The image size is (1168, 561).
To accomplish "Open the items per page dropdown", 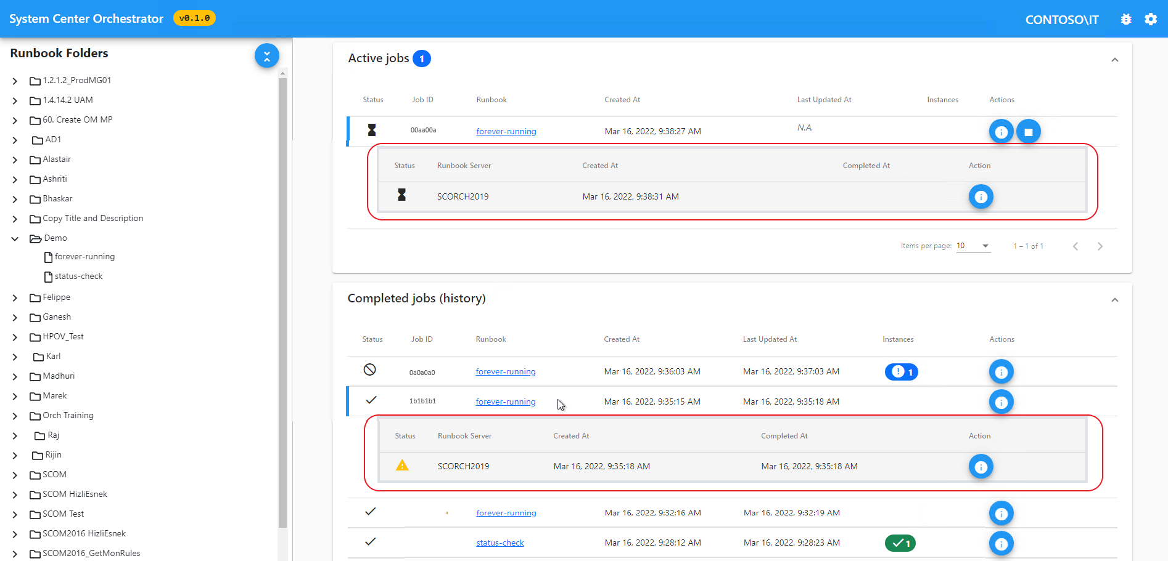I will tap(973, 246).
